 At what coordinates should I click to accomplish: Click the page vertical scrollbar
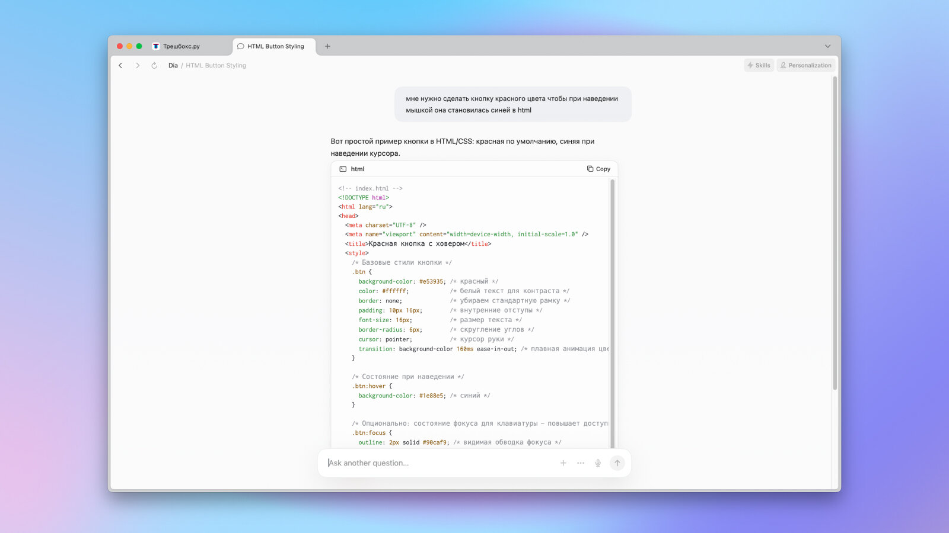point(835,233)
